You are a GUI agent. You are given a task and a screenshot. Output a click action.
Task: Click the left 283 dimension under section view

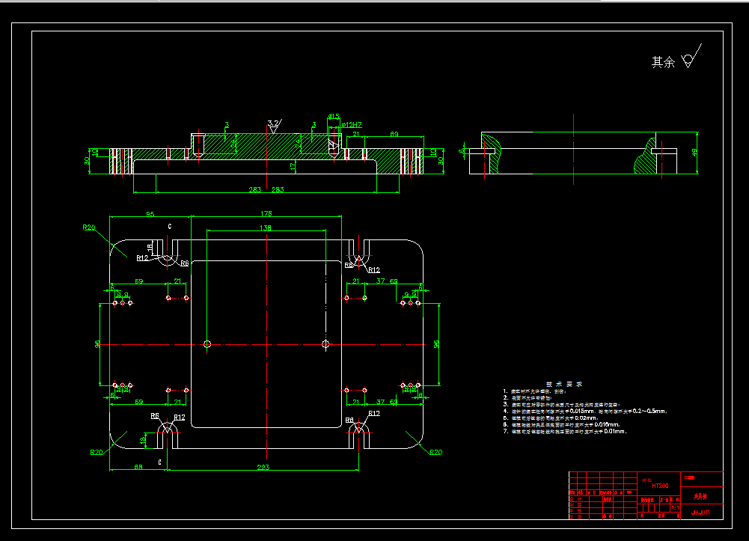point(255,189)
